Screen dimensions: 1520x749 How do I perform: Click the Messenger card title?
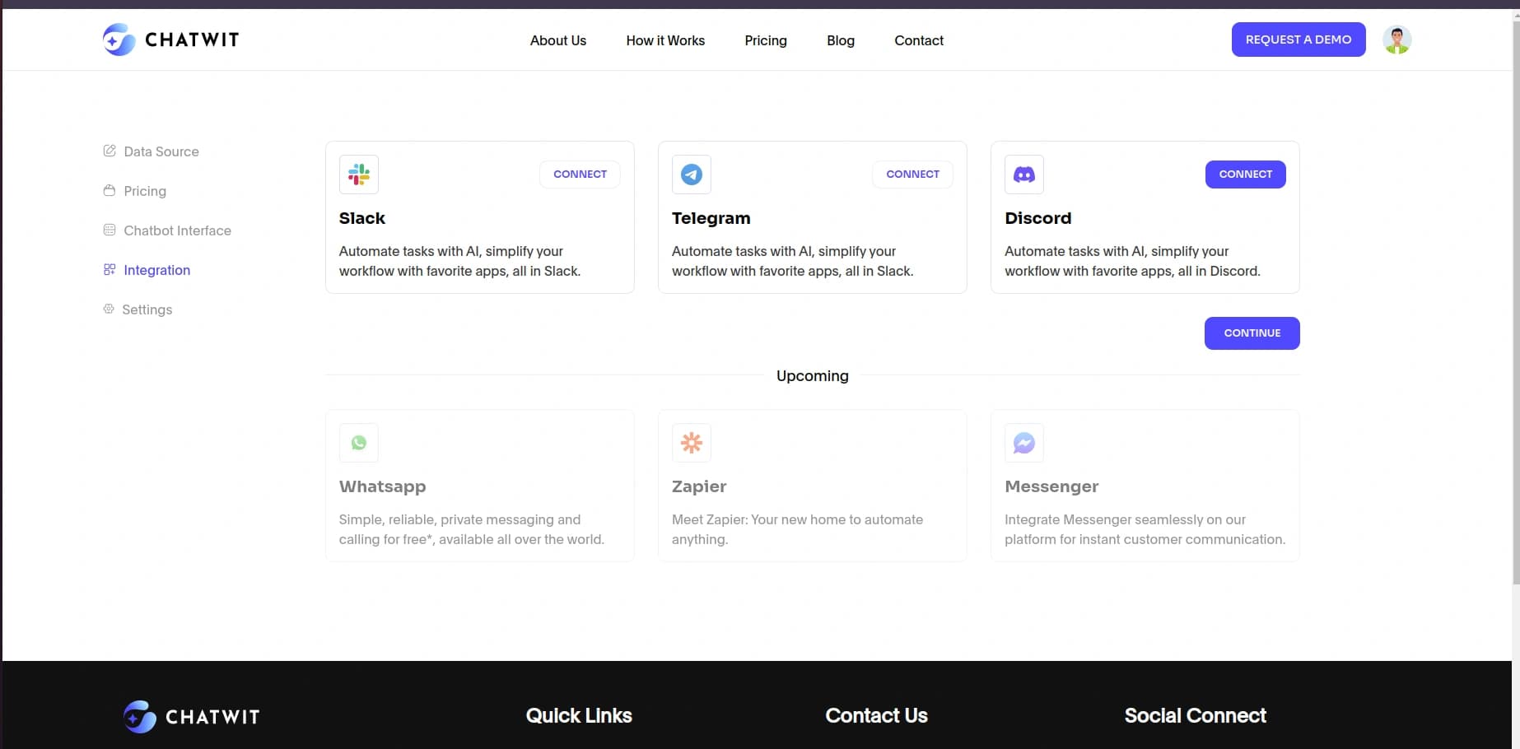tap(1051, 486)
